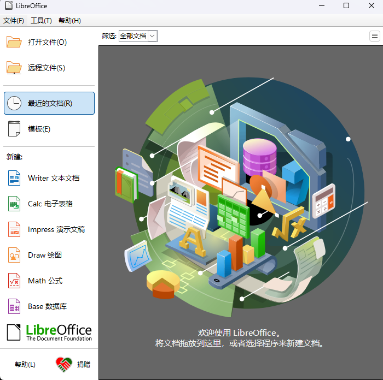Viewport: 383px width, 380px height.
Task: Create a new Base 数据库
Action: pos(49,306)
